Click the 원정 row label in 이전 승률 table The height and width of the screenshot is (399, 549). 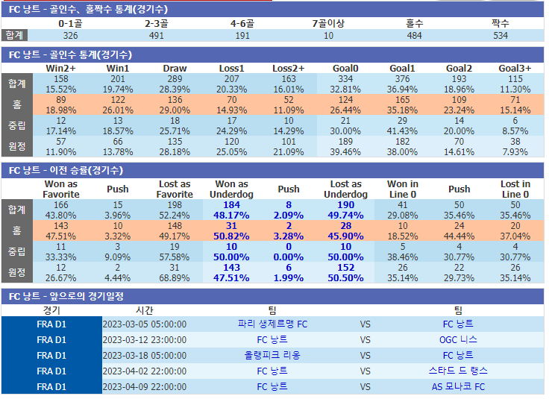pyautogui.click(x=17, y=273)
